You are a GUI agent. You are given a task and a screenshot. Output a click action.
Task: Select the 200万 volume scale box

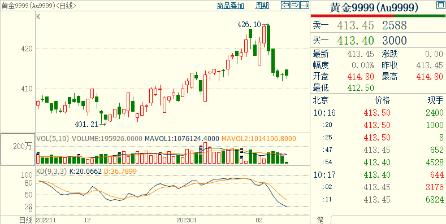18,150
